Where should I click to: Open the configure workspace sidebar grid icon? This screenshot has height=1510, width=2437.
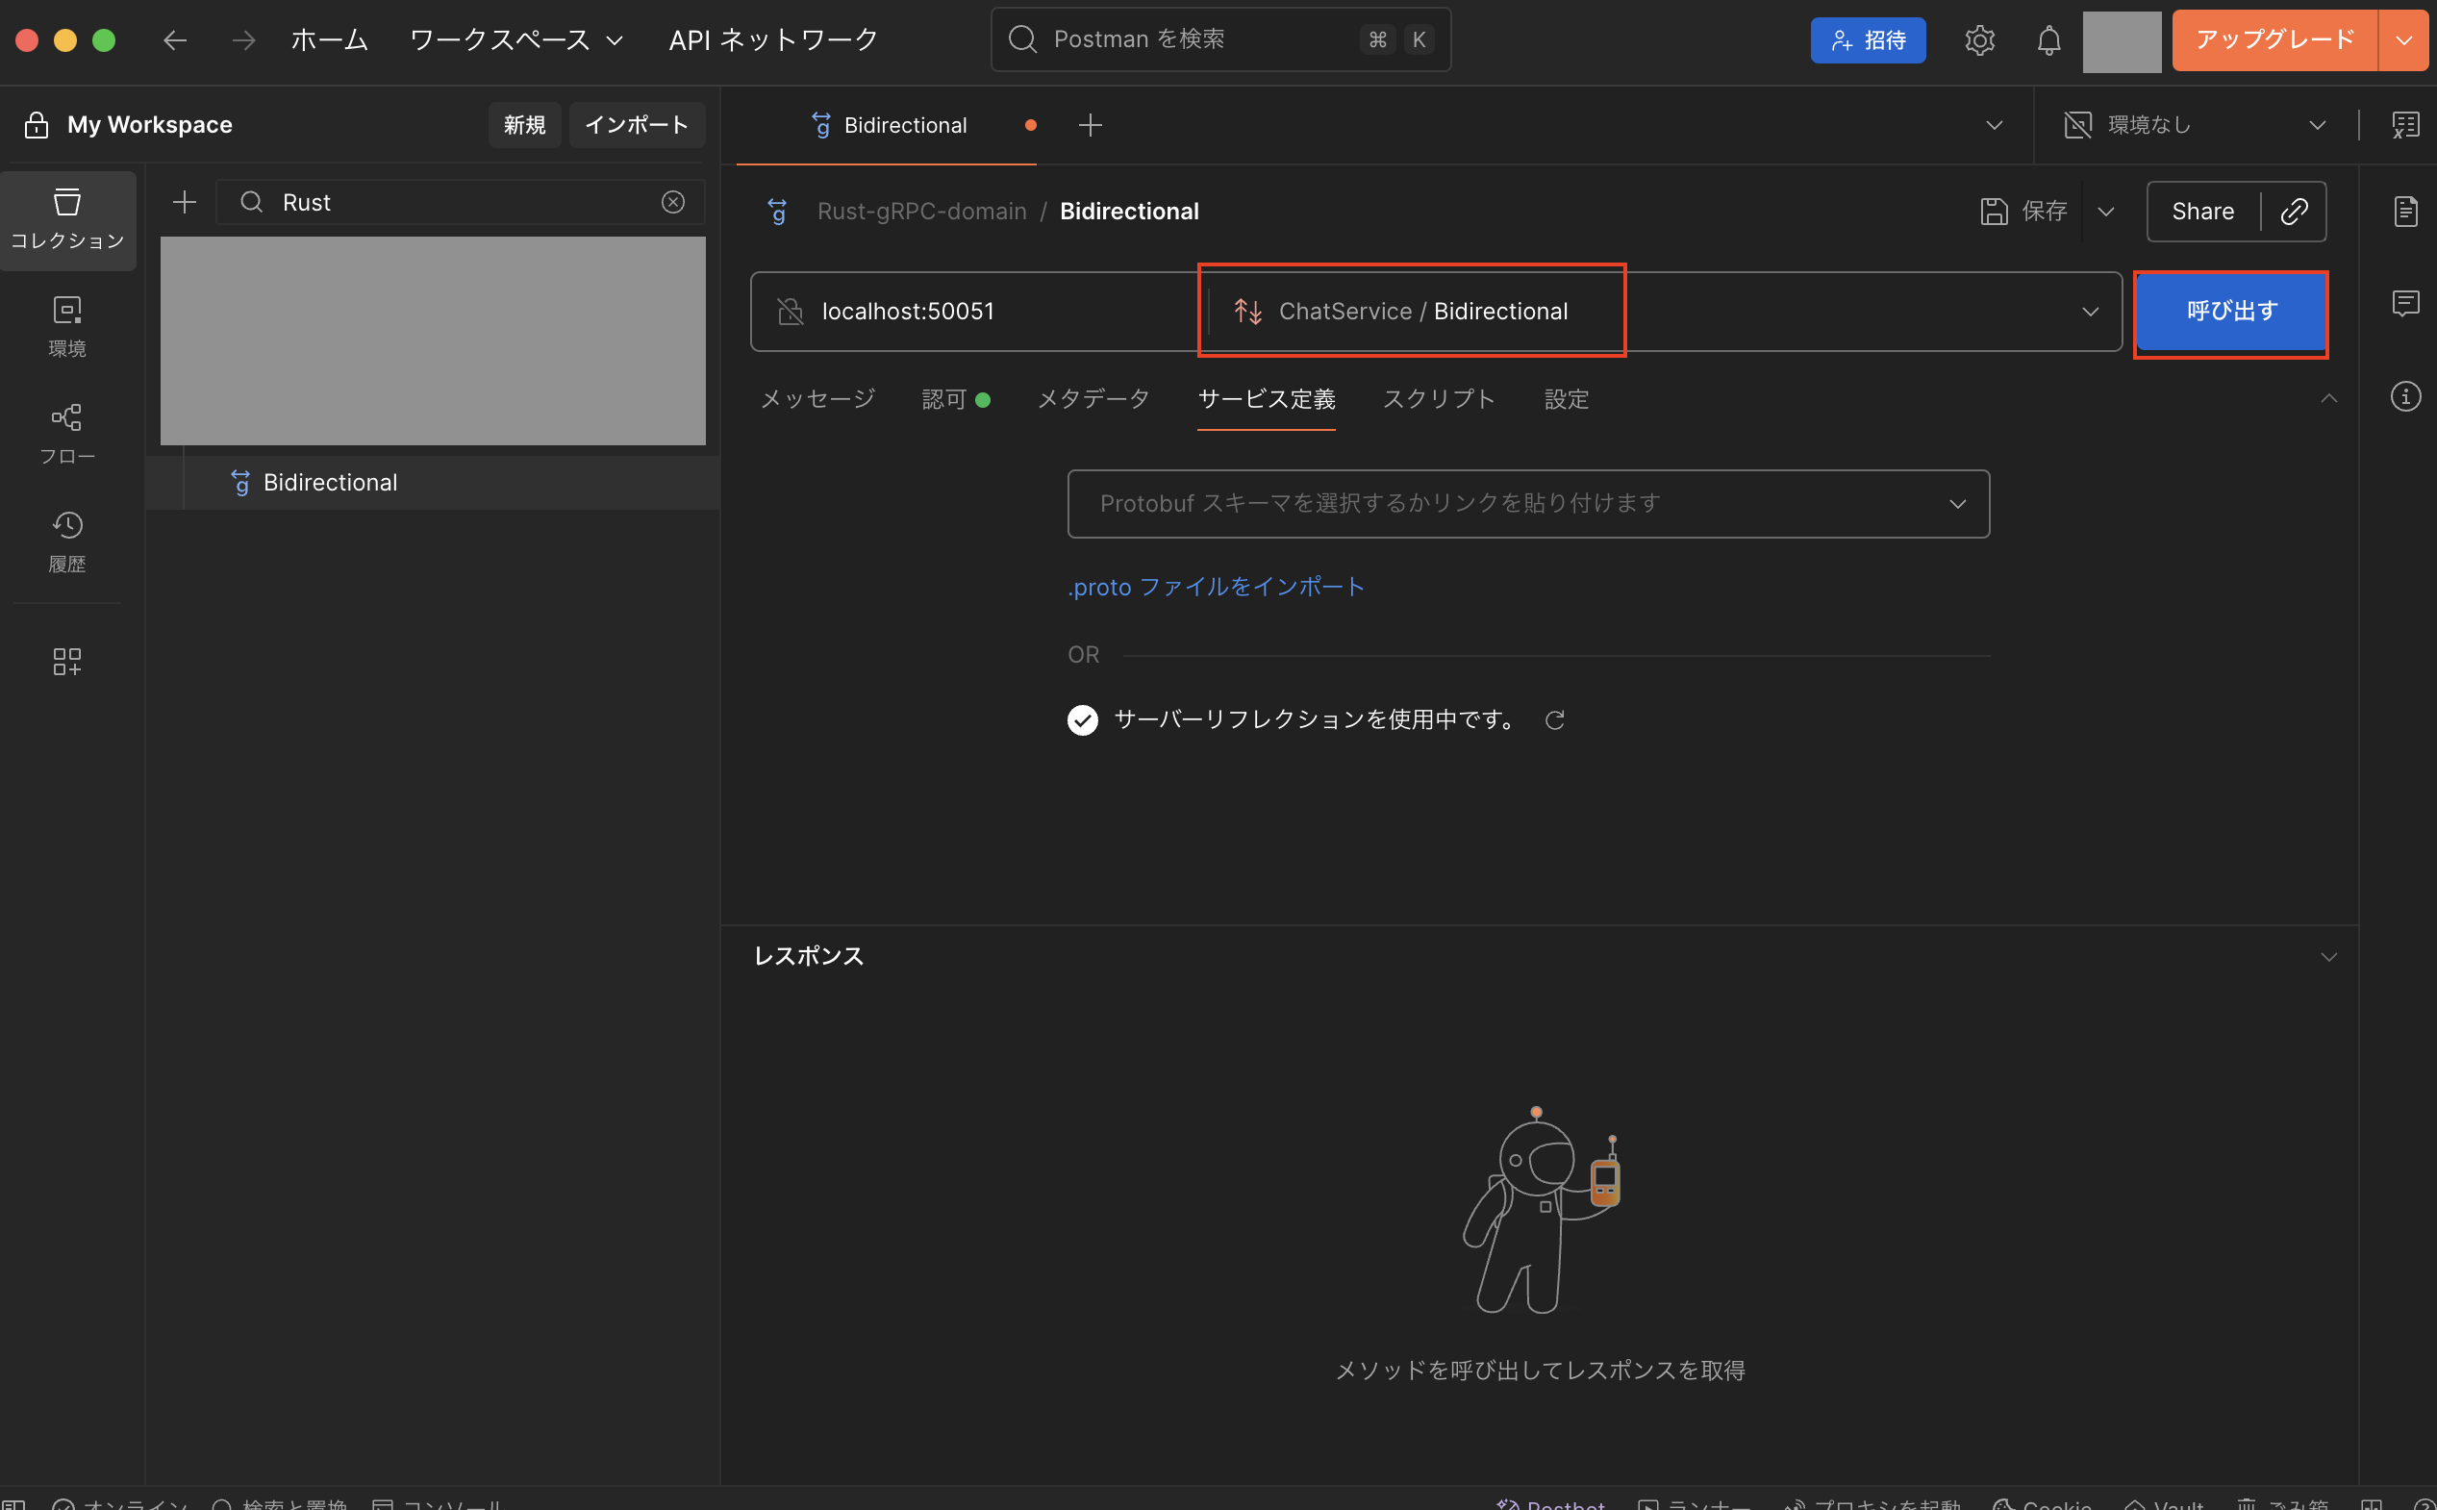point(67,661)
